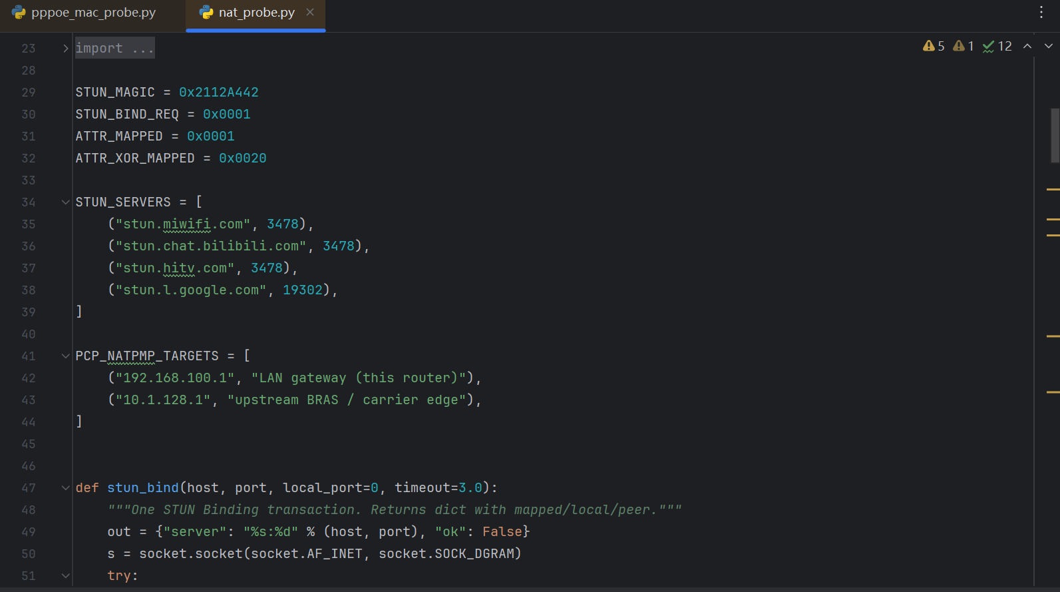Click the "upstream BRAS / carrier edge" string

coord(347,400)
